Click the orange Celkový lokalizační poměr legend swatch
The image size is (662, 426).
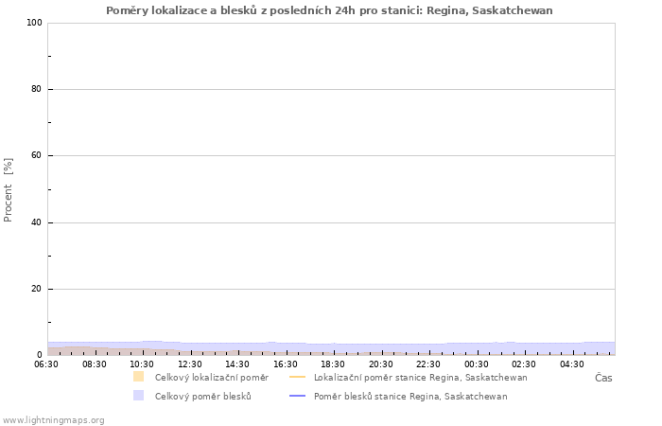click(x=138, y=377)
